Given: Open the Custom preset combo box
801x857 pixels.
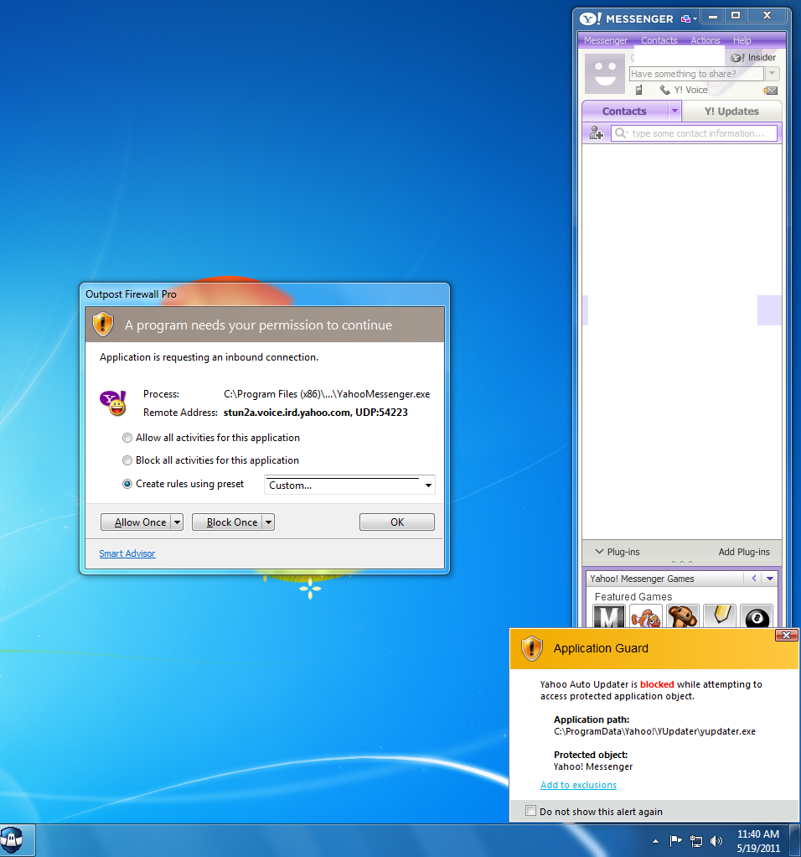Looking at the screenshot, I should (349, 486).
